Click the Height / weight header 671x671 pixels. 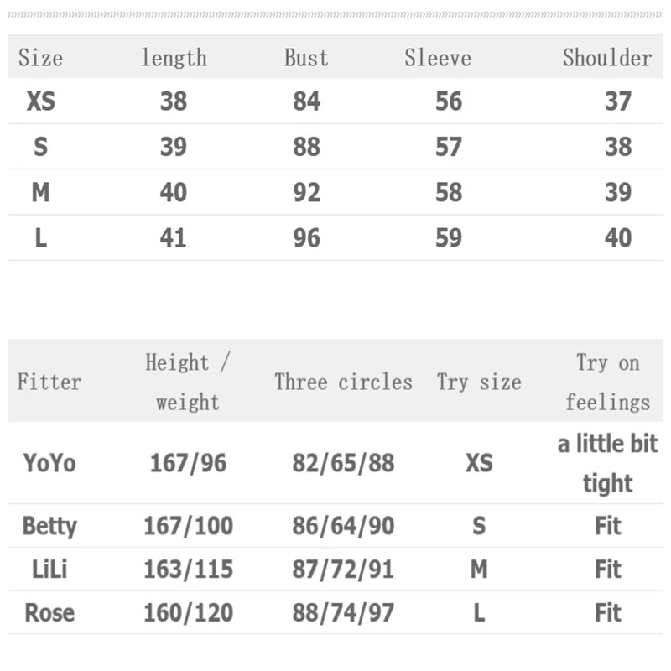point(188,382)
